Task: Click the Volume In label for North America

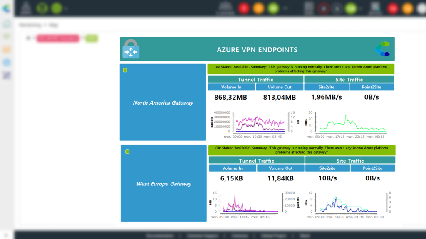Action: (x=231, y=87)
